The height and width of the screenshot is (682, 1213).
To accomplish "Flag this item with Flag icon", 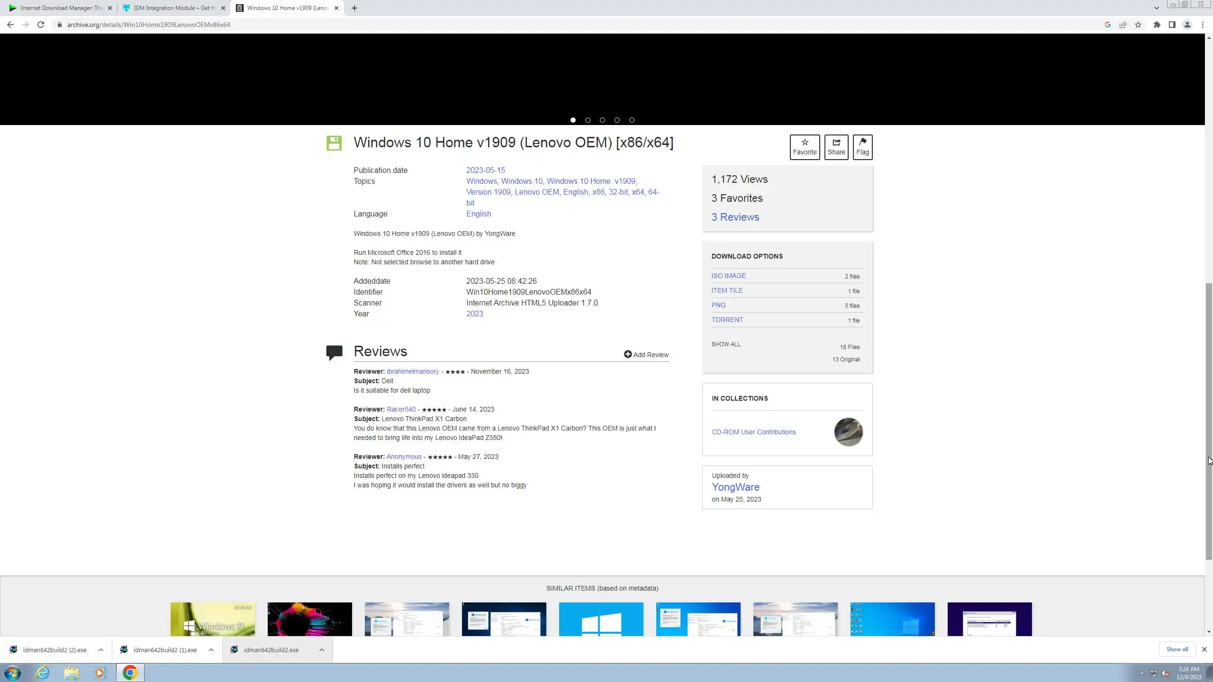I will [x=862, y=142].
